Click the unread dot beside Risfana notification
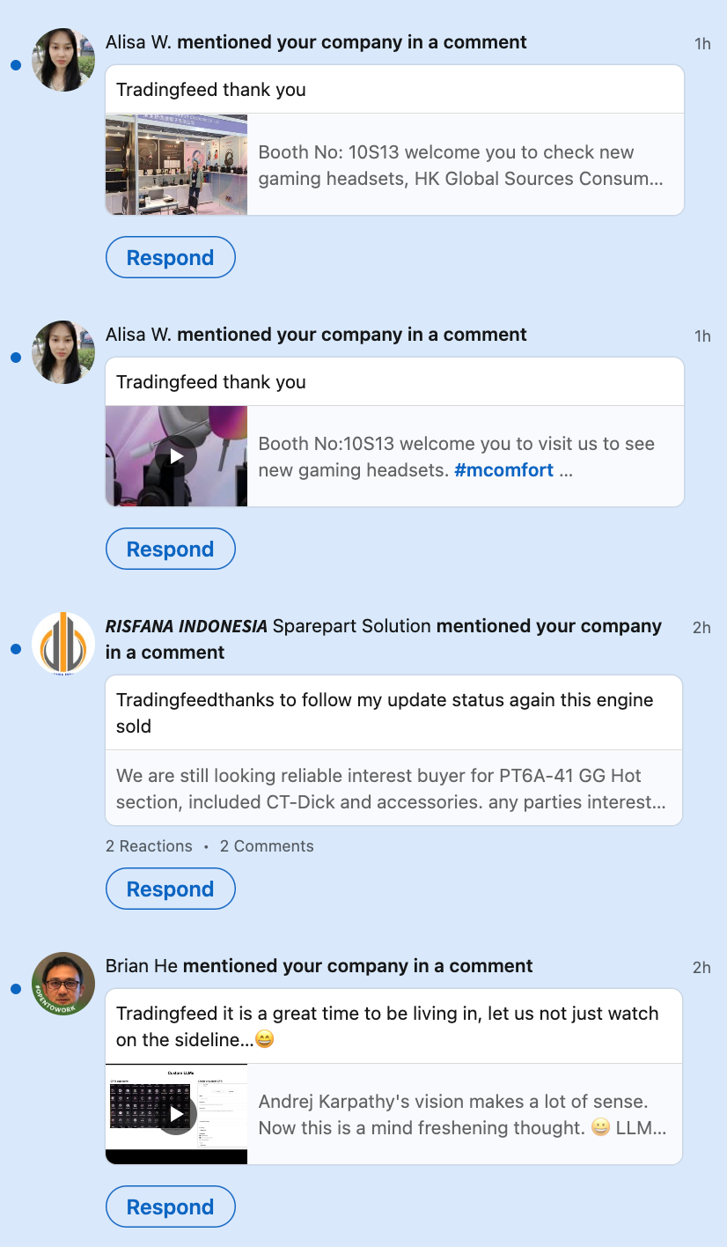 pos(15,649)
